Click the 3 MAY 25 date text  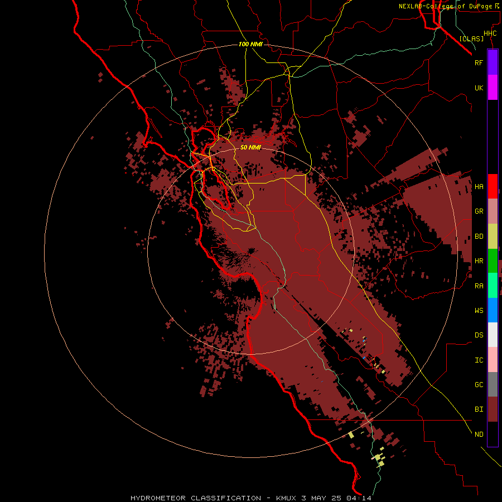pos(321,498)
